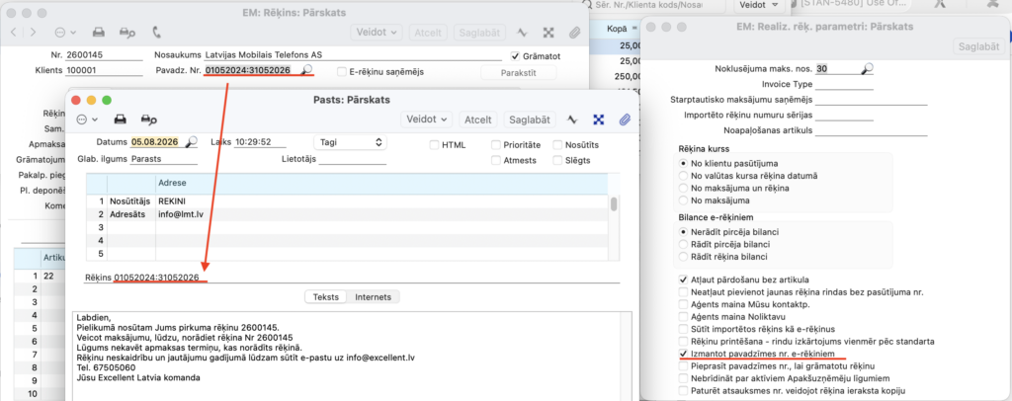The height and width of the screenshot is (401, 1012).
Task: Open date lookup next to Datums field
Action: (192, 142)
